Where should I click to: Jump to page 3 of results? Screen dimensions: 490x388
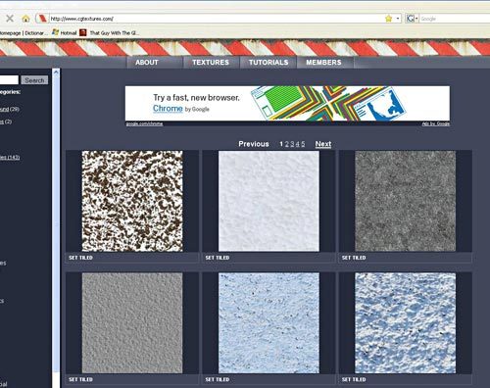coord(292,144)
